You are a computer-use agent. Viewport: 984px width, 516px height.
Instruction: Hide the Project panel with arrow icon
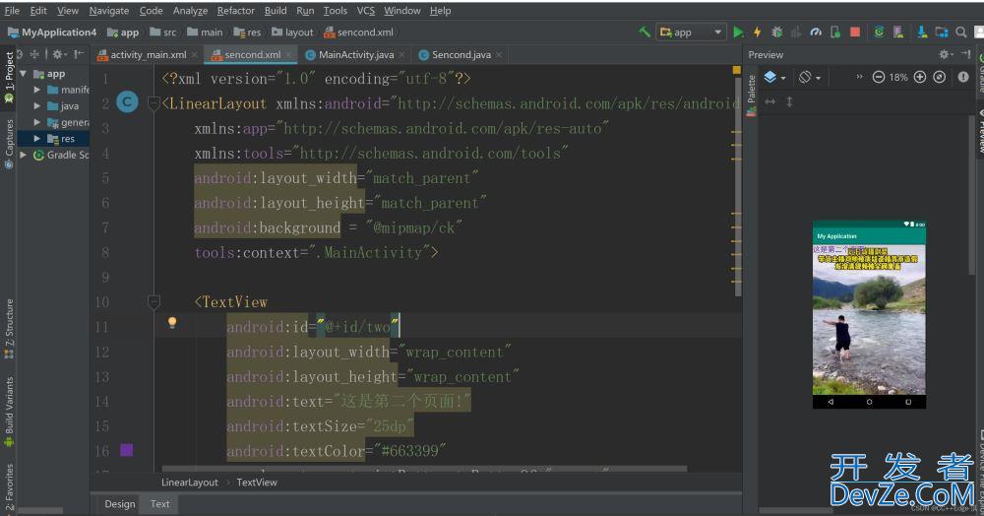[x=79, y=54]
